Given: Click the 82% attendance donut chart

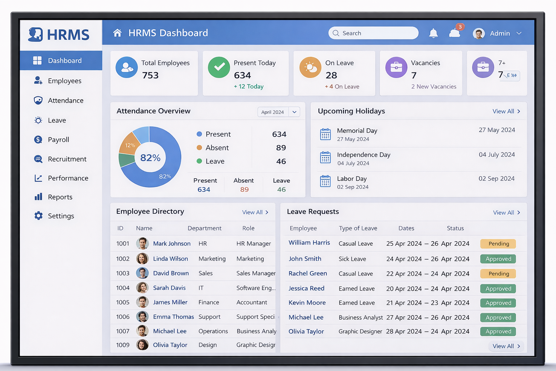Looking at the screenshot, I should pos(150,157).
